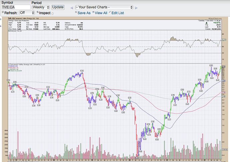230x162 pixels.
Task: Click the Bid Size 11500 value
Action: click(x=36, y=29)
